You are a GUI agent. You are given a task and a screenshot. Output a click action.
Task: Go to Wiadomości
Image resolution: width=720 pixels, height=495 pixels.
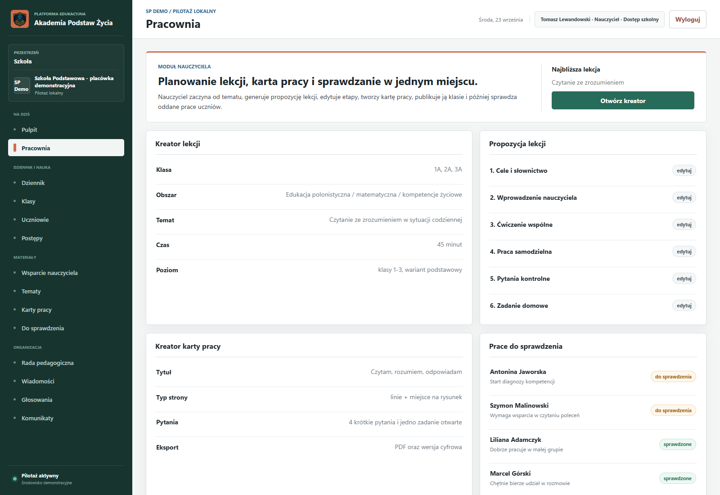pos(66,381)
